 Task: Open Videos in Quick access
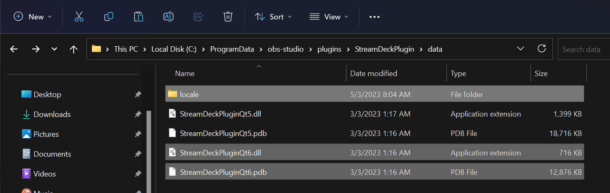[x=45, y=174]
